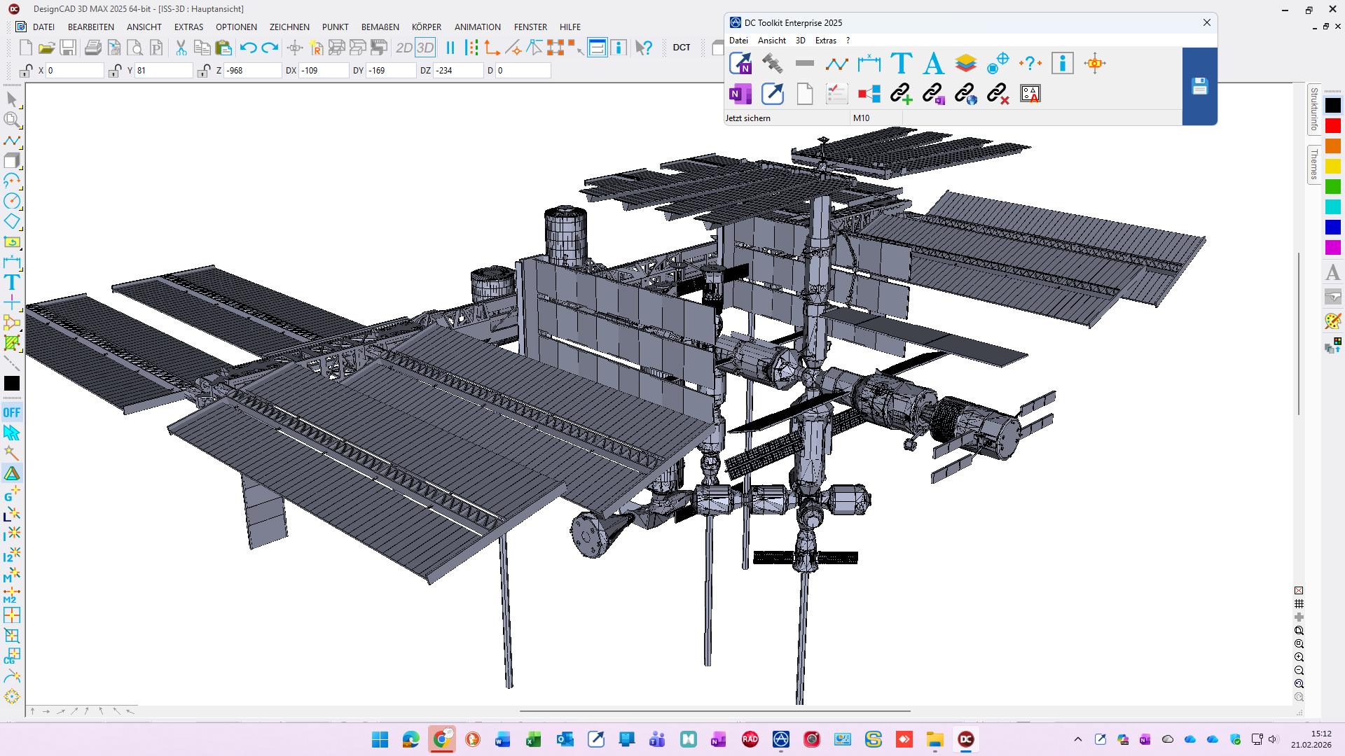Expand the Themes side panel
The width and height of the screenshot is (1345, 756).
[x=1314, y=164]
